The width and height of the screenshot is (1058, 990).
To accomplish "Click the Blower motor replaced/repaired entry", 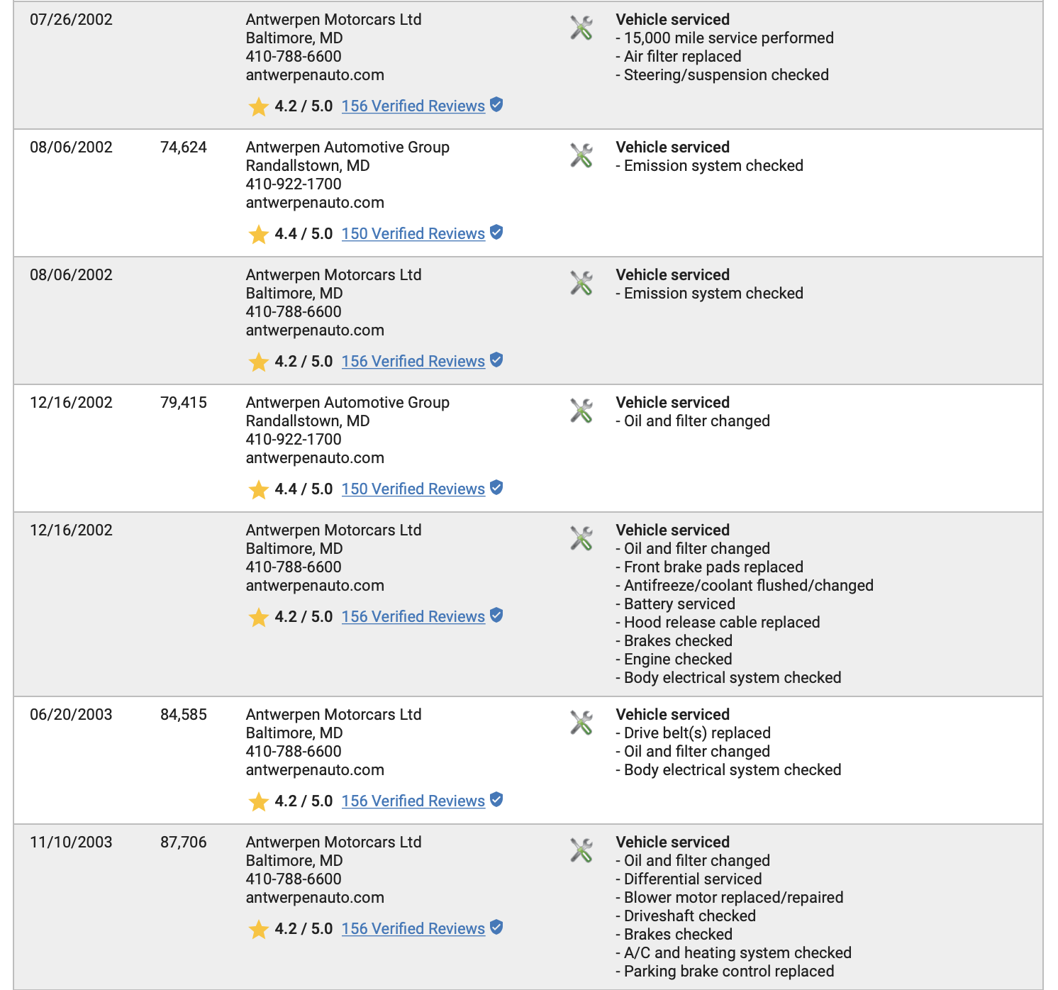I will point(730,897).
